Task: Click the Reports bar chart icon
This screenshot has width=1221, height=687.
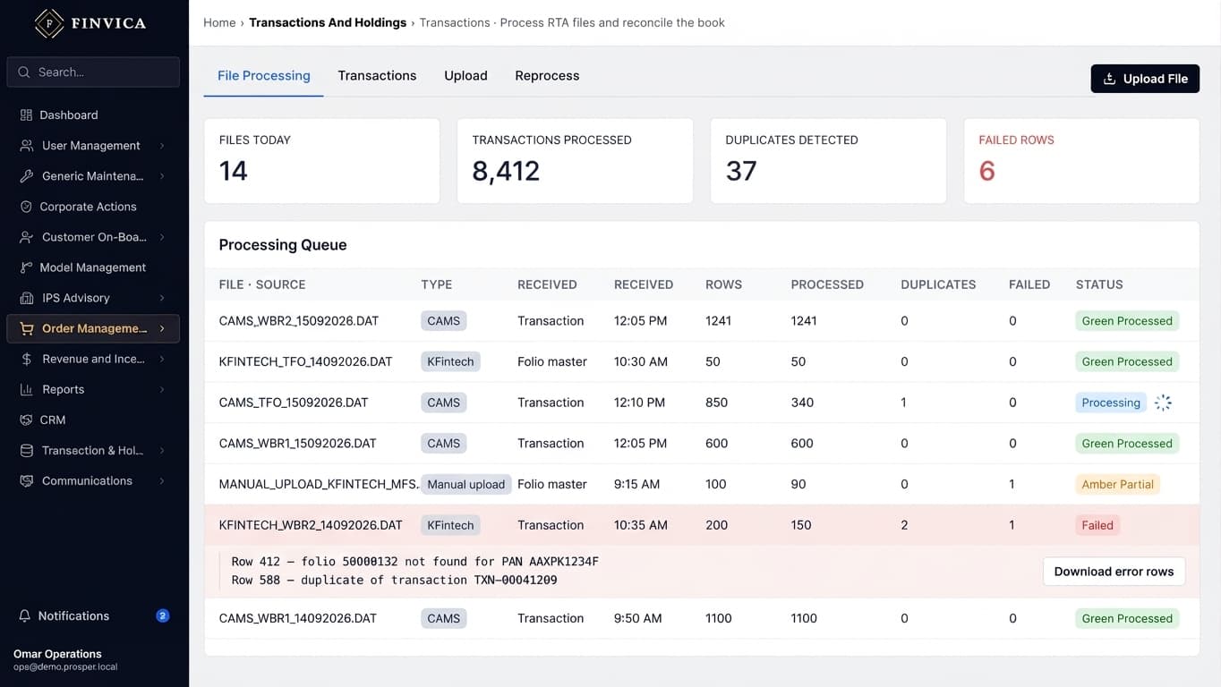Action: pos(26,389)
